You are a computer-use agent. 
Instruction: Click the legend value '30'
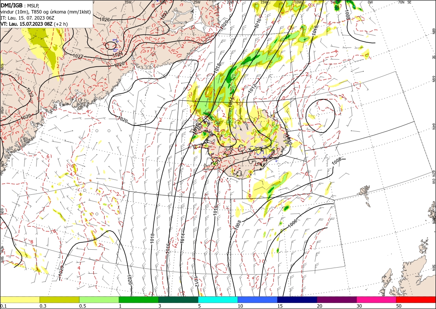360,306
